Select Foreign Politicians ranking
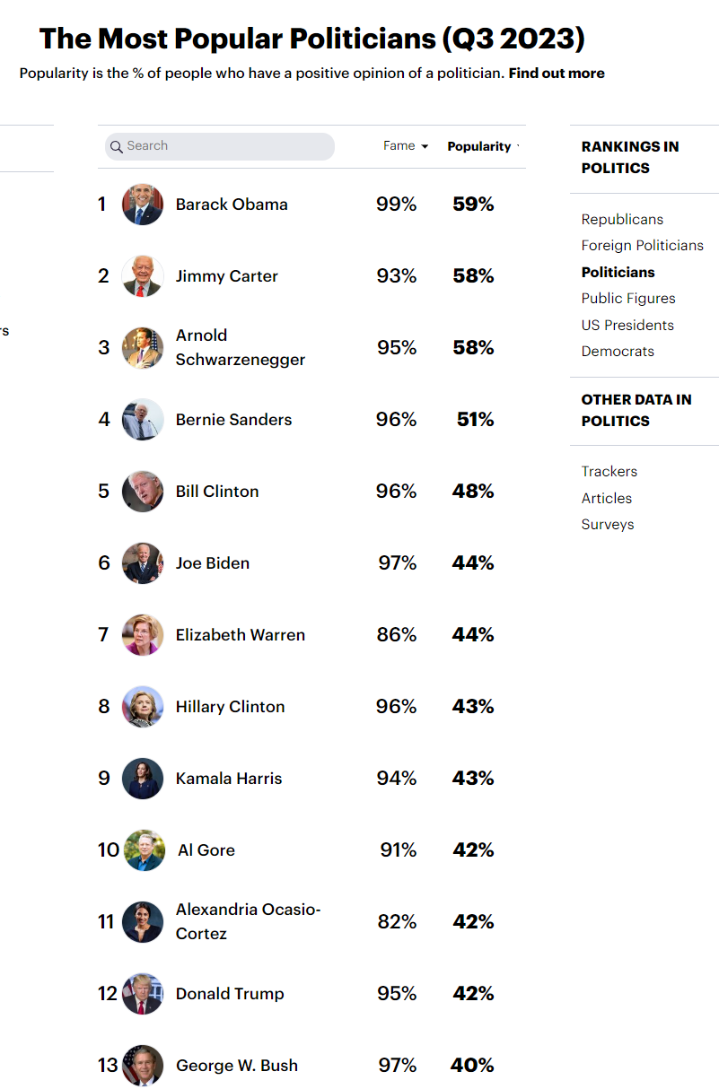This screenshot has height=1089, width=719. point(642,245)
